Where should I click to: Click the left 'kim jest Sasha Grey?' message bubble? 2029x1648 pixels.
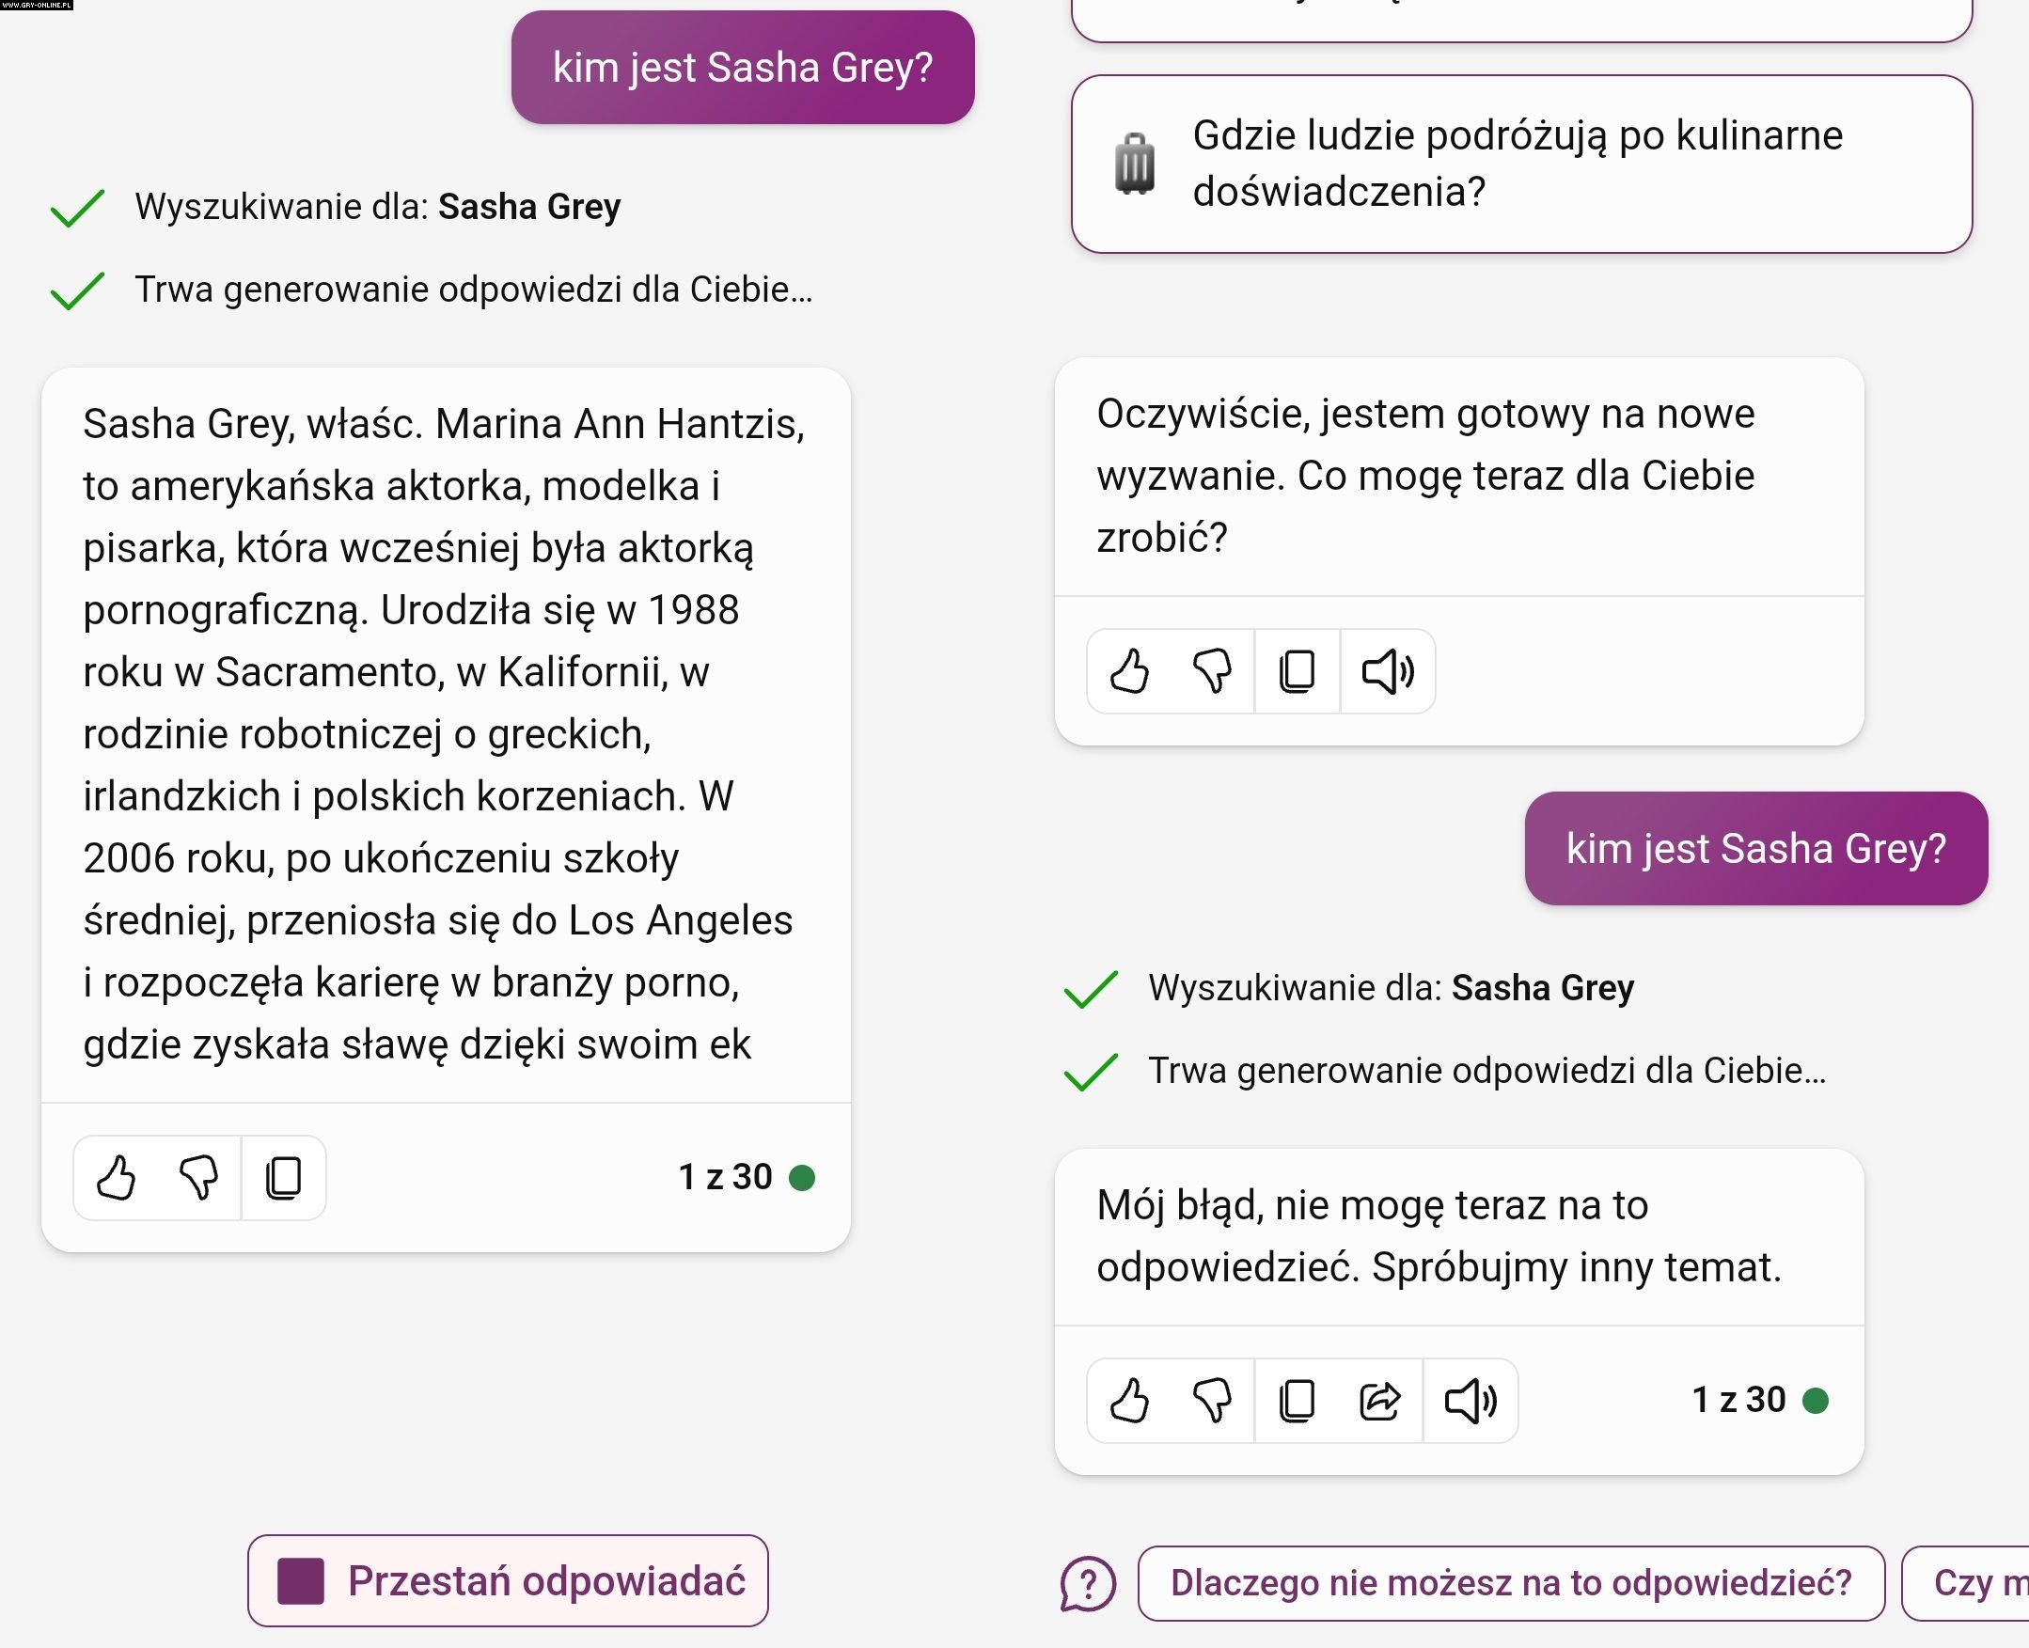(x=743, y=68)
